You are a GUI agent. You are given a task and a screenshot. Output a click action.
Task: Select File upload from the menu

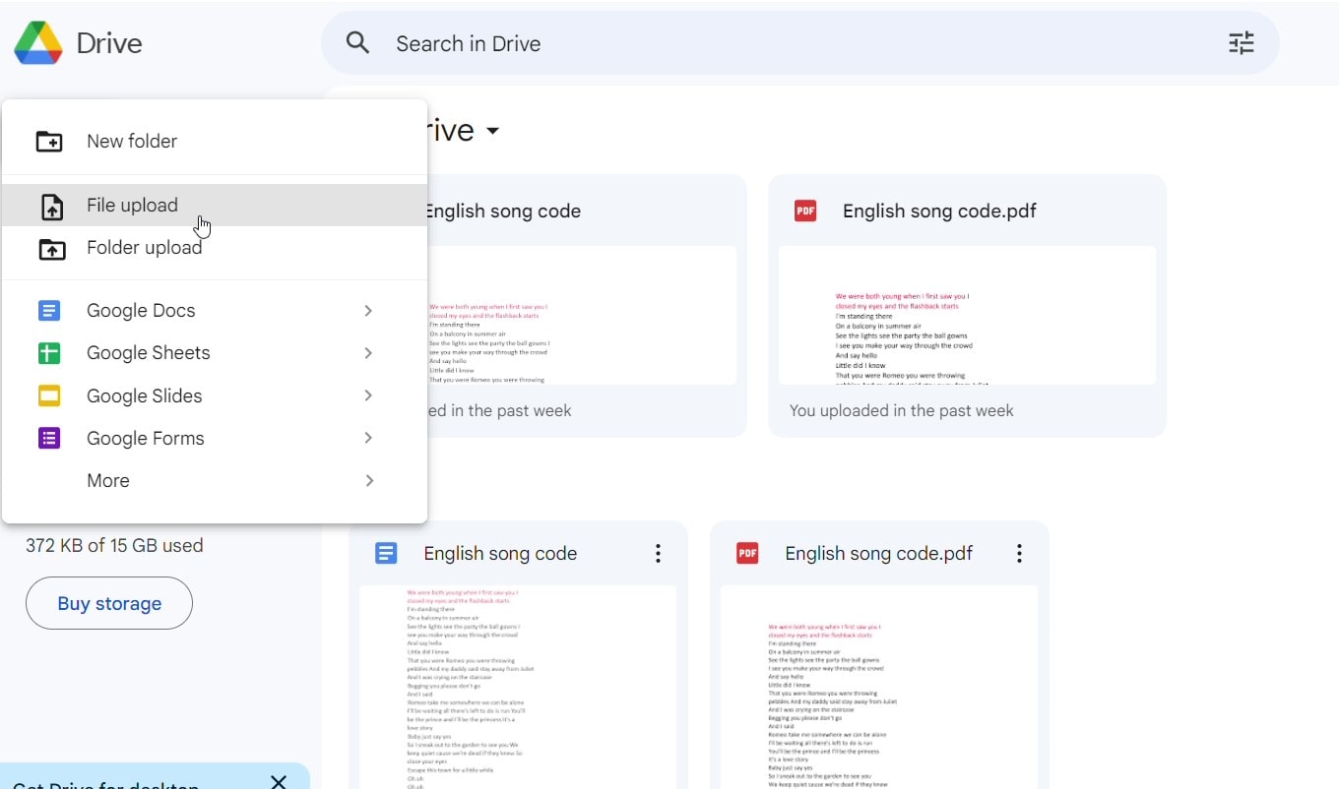(x=131, y=206)
